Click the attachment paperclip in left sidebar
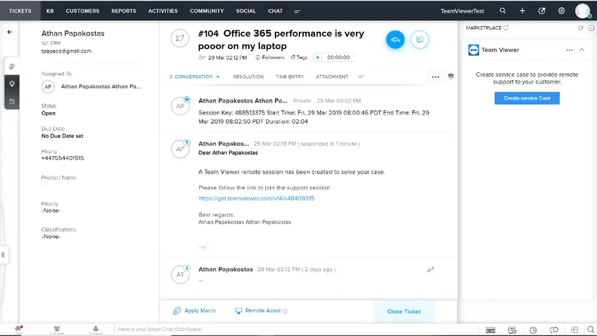This screenshot has width=597, height=336. tap(12, 66)
